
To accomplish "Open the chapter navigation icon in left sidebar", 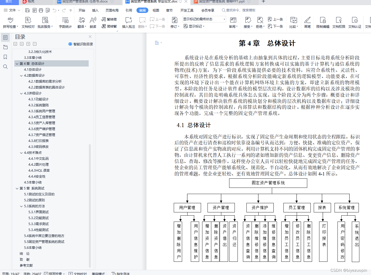I will pos(5,47).
